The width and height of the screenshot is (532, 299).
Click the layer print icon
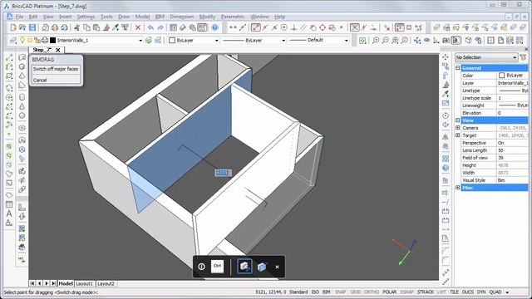point(44,41)
